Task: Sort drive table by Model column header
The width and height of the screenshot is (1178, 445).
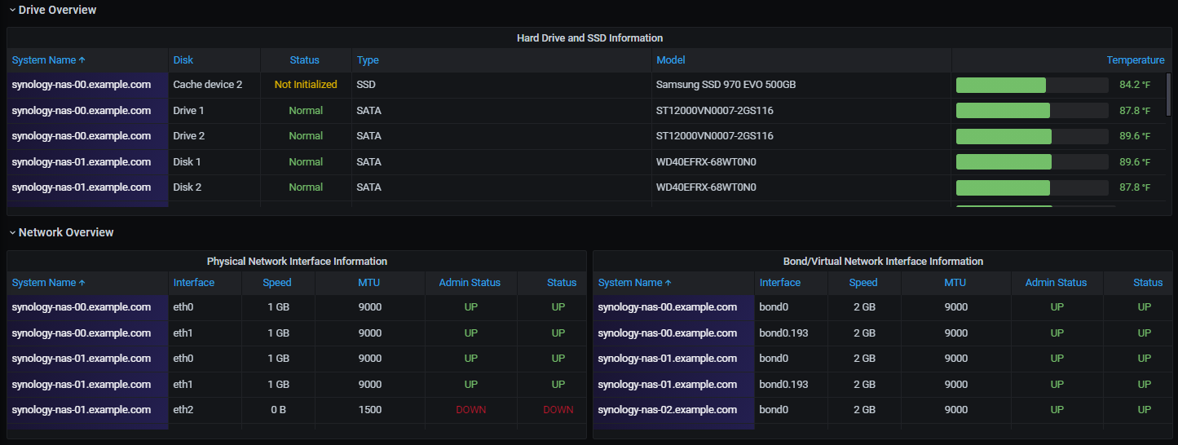Action: pos(670,60)
